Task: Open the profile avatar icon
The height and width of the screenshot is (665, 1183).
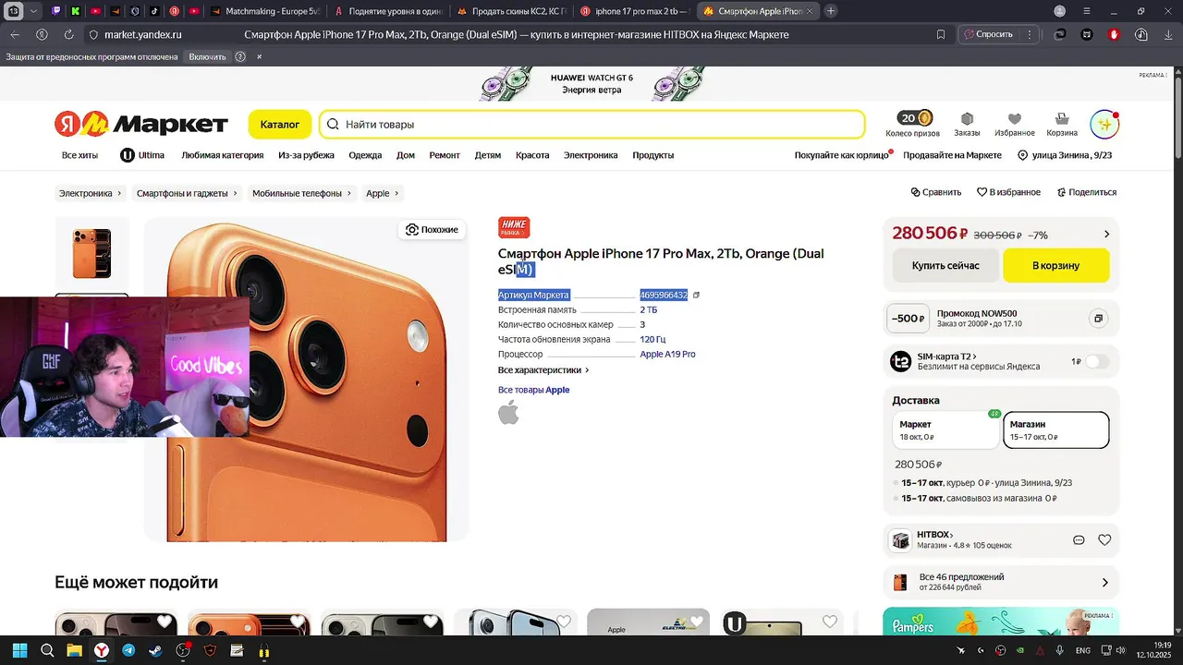Action: (1104, 124)
